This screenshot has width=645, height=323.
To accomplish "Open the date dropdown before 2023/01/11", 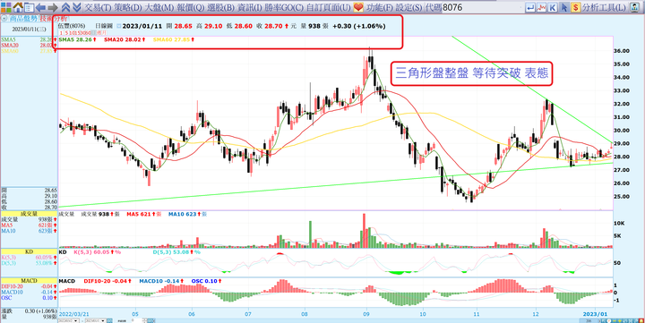I will point(118,26).
